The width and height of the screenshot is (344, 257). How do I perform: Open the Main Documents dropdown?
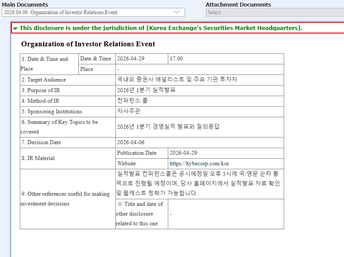pos(93,12)
